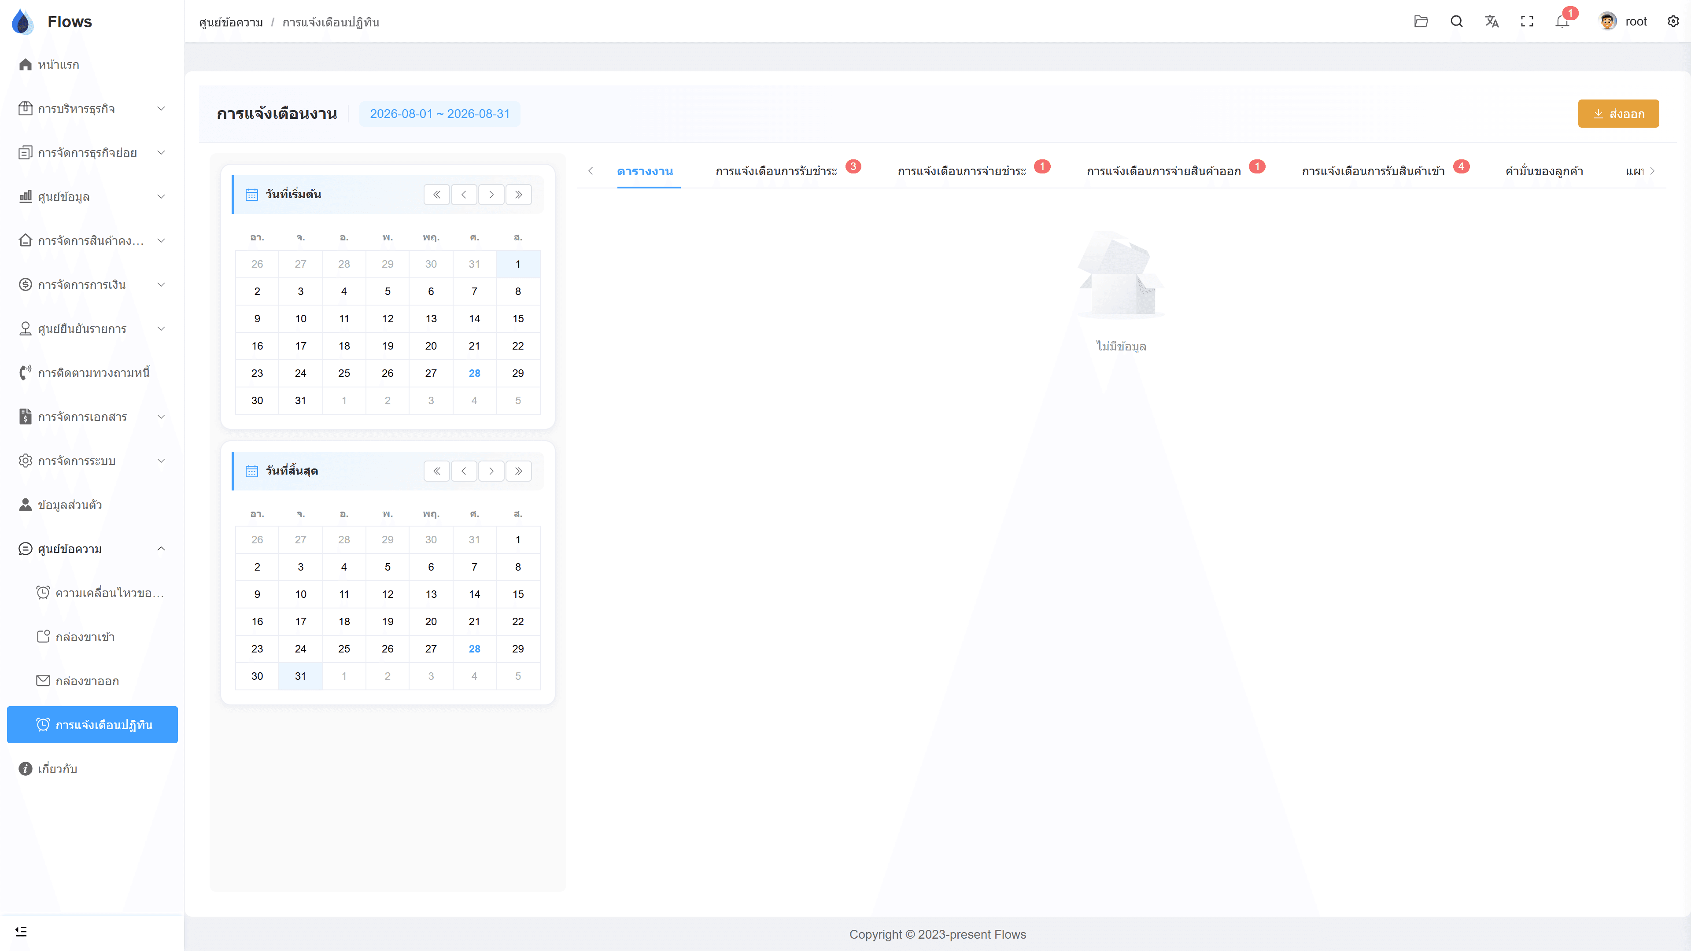The width and height of the screenshot is (1691, 951).
Task: Collapse ศูนย์ข้อความ menu
Action: (x=92, y=549)
